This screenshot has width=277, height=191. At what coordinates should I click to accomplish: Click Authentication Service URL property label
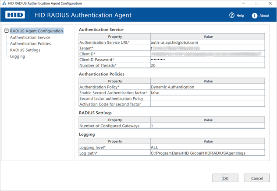point(104,42)
